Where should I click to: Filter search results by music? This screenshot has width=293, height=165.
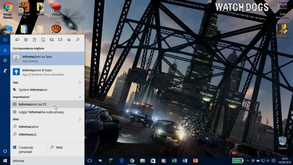(x=69, y=40)
